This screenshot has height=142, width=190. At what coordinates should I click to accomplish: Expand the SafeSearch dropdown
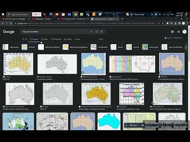pos(179,38)
